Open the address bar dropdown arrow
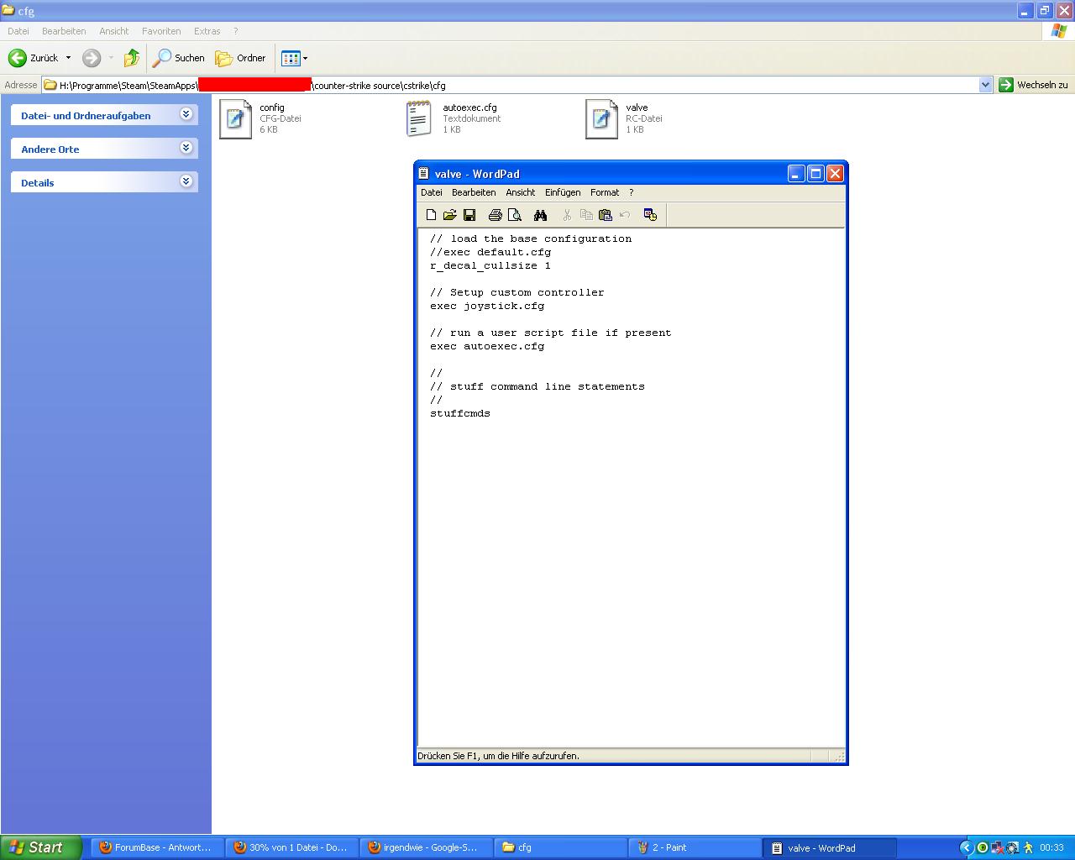The image size is (1075, 860). (x=985, y=85)
